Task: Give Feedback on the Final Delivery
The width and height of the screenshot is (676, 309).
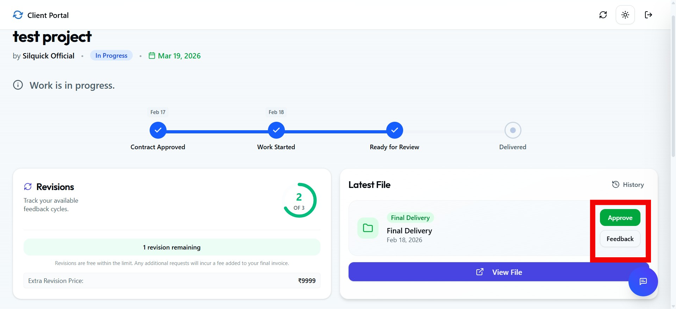Action: pyautogui.click(x=620, y=239)
